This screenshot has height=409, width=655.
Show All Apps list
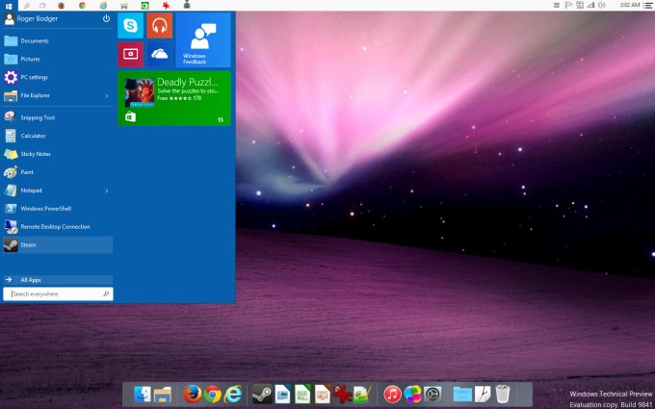[x=31, y=280]
